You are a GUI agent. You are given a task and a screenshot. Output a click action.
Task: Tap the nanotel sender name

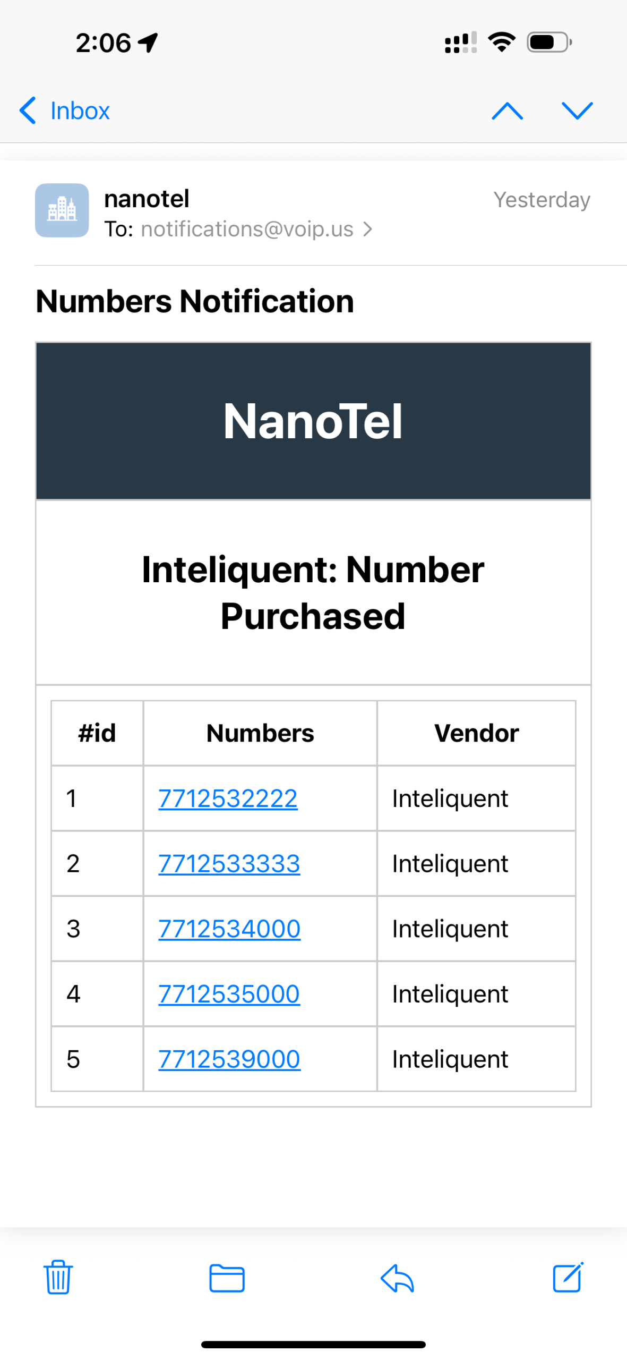pos(147,199)
